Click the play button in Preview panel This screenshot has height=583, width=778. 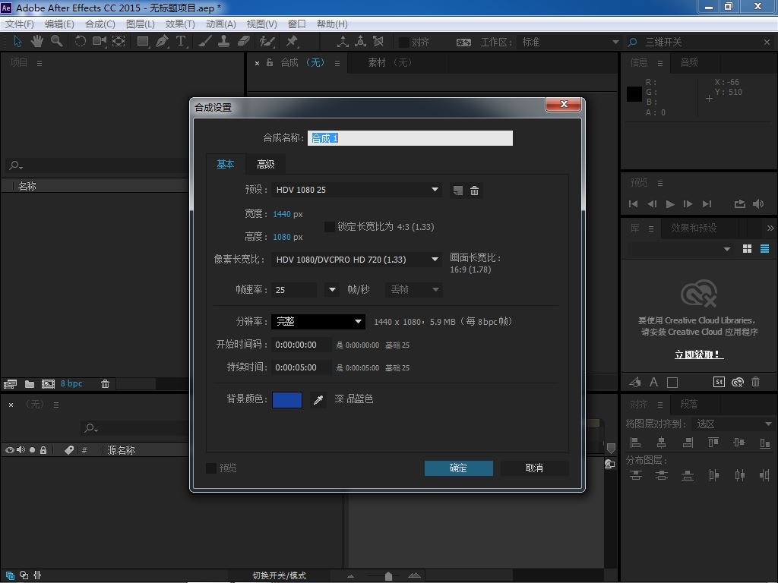[x=670, y=203]
